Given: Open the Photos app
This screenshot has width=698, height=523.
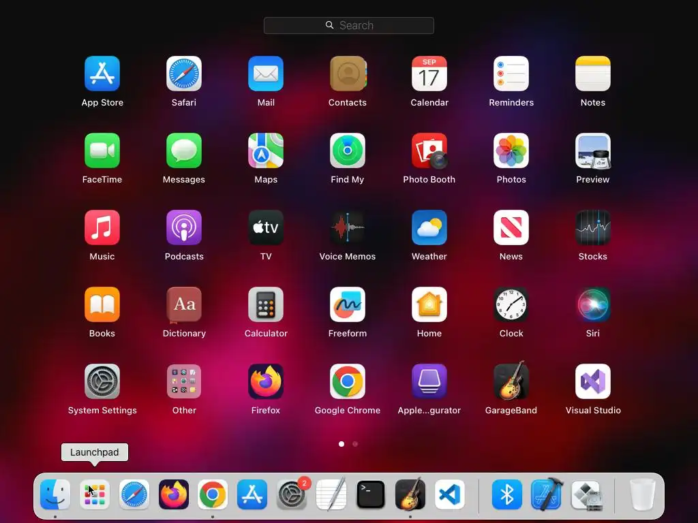Looking at the screenshot, I should pyautogui.click(x=511, y=150).
